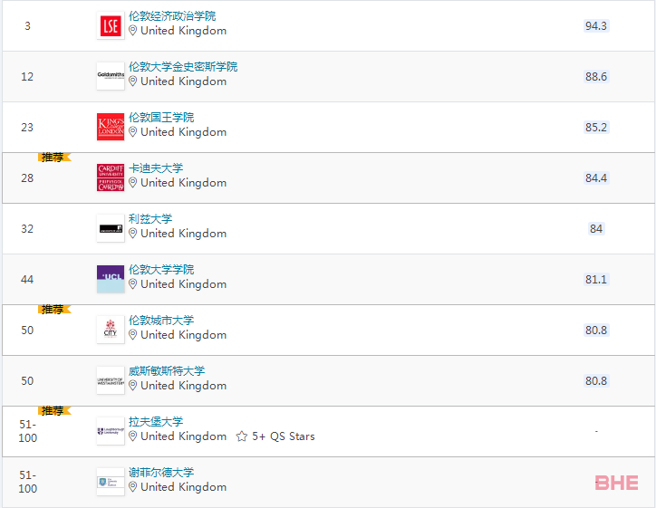Select score 81.1

[596, 279]
